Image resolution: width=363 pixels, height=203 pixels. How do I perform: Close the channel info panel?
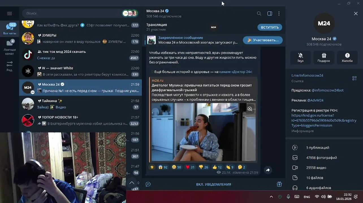click(x=356, y=14)
